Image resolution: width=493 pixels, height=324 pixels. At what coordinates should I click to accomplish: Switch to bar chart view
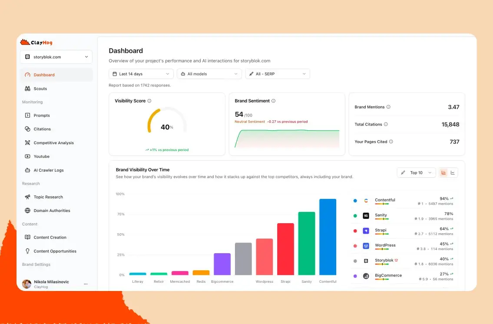click(x=443, y=173)
